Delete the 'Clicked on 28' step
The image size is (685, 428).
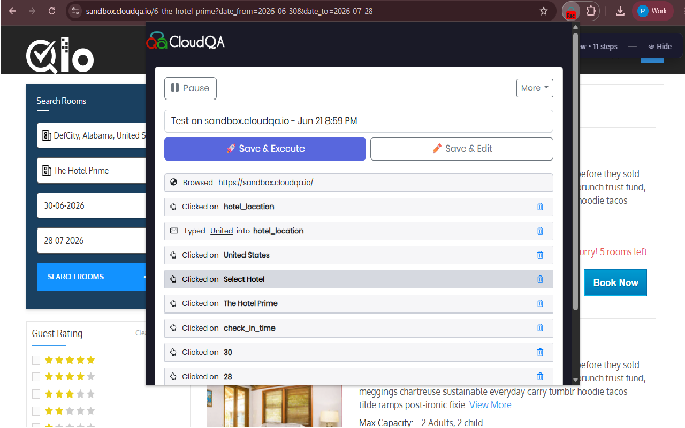pyautogui.click(x=540, y=376)
